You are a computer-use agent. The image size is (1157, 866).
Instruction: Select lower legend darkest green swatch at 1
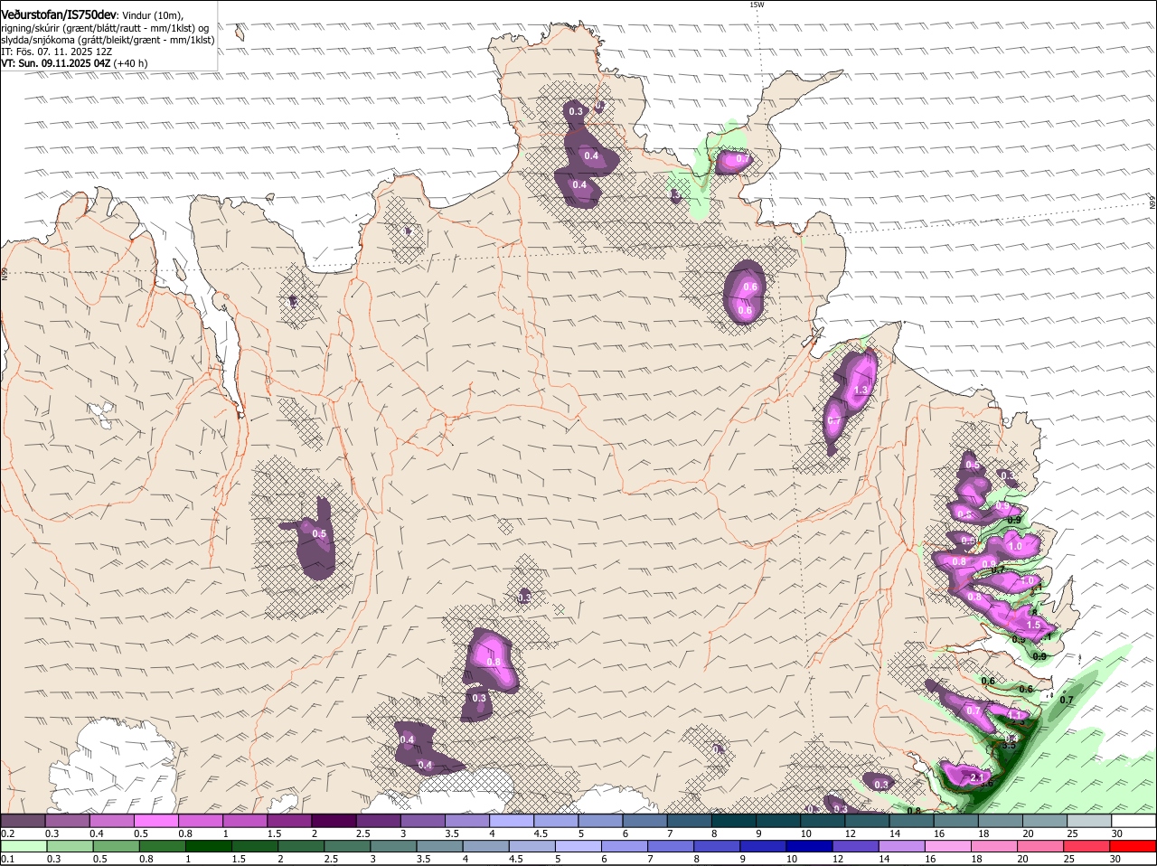point(208,846)
